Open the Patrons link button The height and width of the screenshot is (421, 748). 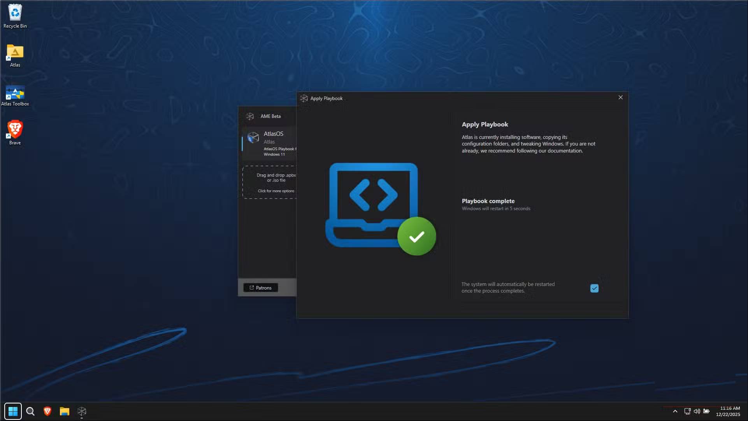click(260, 288)
